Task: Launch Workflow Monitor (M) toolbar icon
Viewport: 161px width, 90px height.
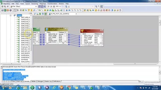Action: (x=11, y=10)
